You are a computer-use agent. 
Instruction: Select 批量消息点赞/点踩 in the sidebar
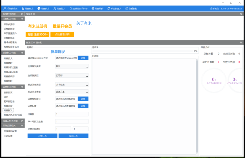click(13, 115)
